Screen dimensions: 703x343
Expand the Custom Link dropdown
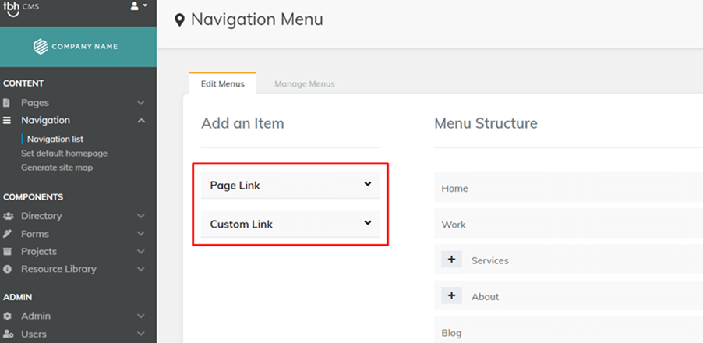click(290, 224)
